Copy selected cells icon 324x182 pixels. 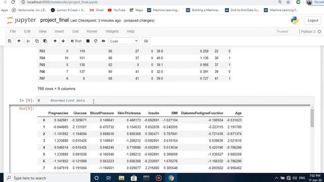click(37, 41)
